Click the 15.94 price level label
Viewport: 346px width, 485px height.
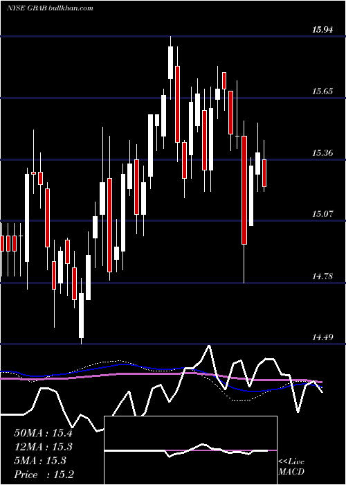click(322, 30)
